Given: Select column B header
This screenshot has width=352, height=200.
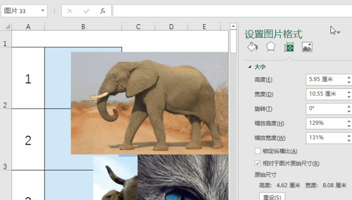Looking at the screenshot, I should [83, 27].
